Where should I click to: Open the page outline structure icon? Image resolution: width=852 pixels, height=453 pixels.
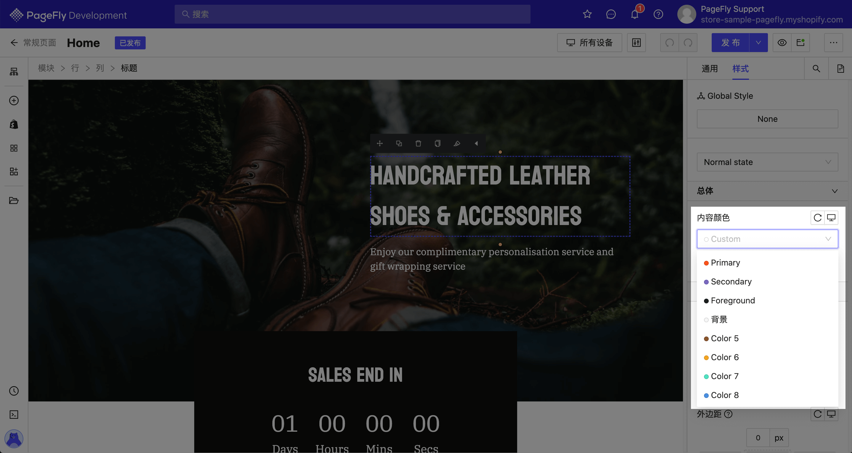click(14, 71)
